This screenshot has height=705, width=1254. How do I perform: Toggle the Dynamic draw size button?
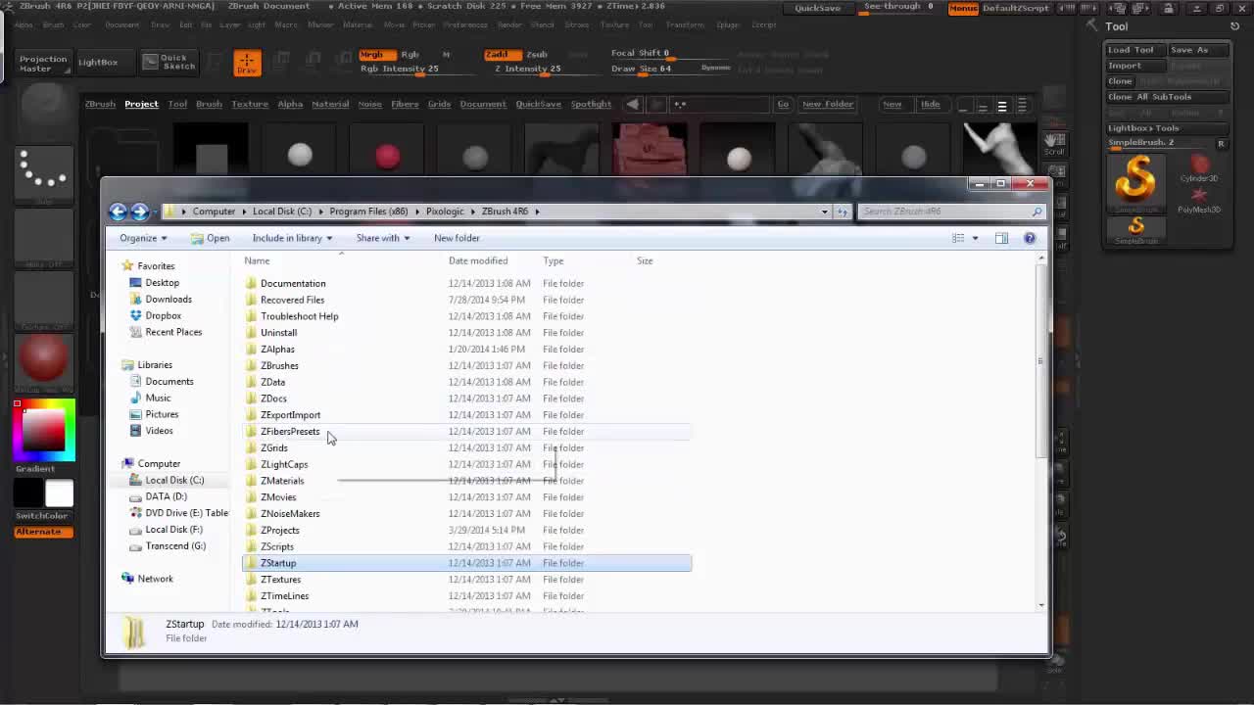[716, 68]
